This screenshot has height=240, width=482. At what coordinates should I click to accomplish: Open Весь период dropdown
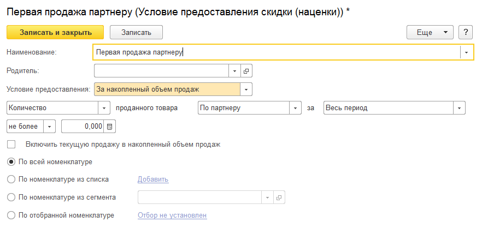[459, 108]
